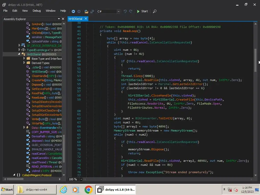
Task: Open the Debug menu
Action: click(x=37, y=11)
